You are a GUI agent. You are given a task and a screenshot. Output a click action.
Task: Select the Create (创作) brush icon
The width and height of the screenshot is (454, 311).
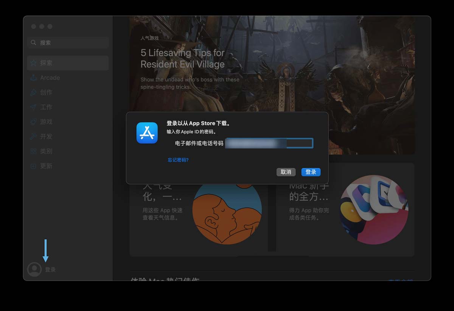[34, 92]
